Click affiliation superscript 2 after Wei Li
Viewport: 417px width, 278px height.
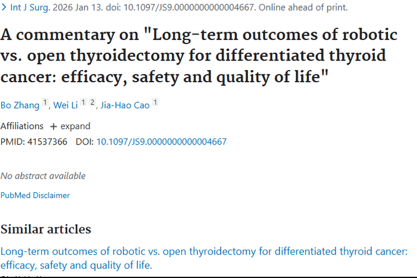point(91,103)
